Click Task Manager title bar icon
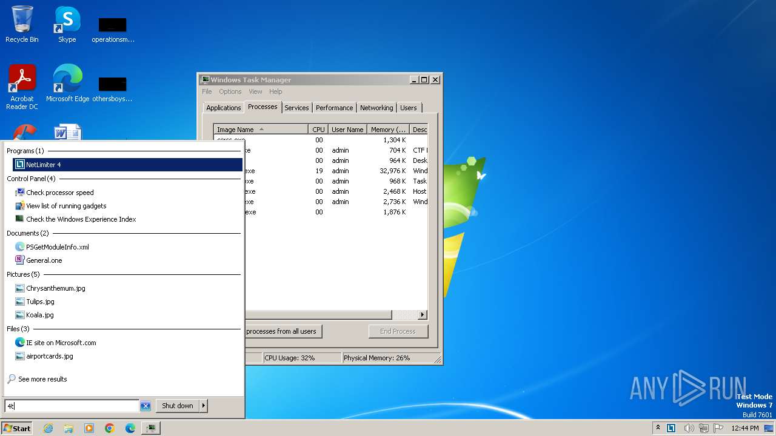776x436 pixels. click(205, 79)
